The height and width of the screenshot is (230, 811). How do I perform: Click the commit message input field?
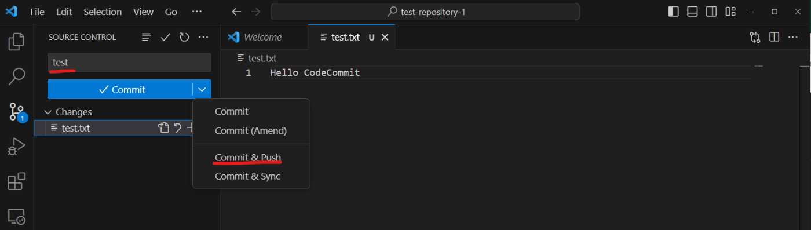(129, 62)
